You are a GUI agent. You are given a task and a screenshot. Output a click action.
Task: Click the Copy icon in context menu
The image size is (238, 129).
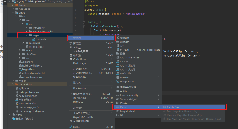pyautogui.click(x=71, y=47)
